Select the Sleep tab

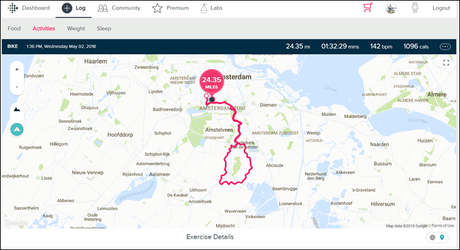click(x=104, y=29)
